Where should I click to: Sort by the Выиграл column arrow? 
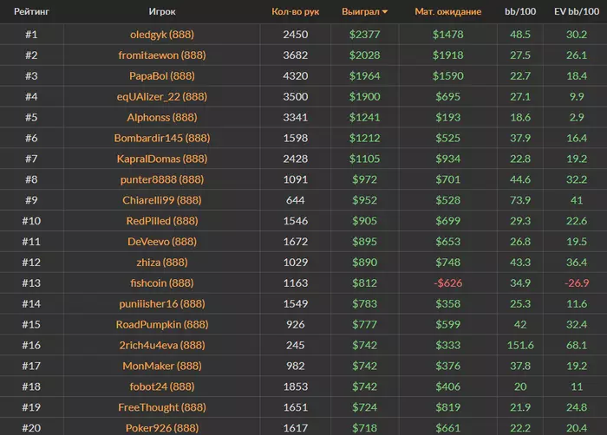pos(385,12)
